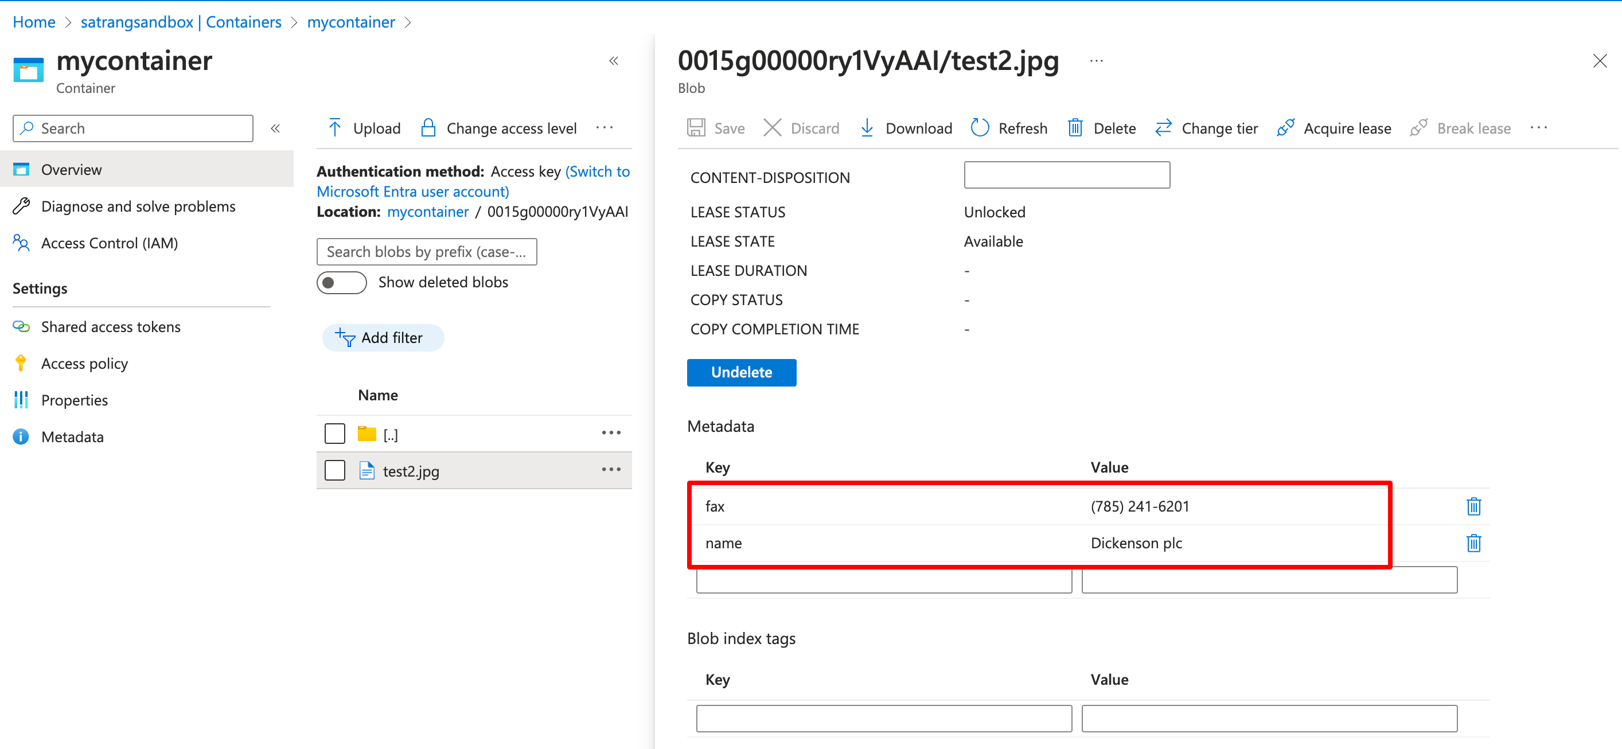Click the Download arrow icon

point(867,128)
